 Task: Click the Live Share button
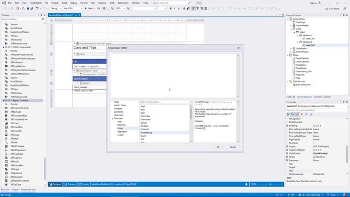tap(332, 9)
